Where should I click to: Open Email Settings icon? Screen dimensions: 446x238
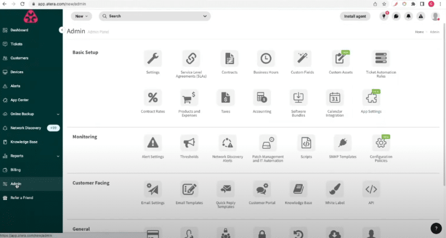click(153, 189)
